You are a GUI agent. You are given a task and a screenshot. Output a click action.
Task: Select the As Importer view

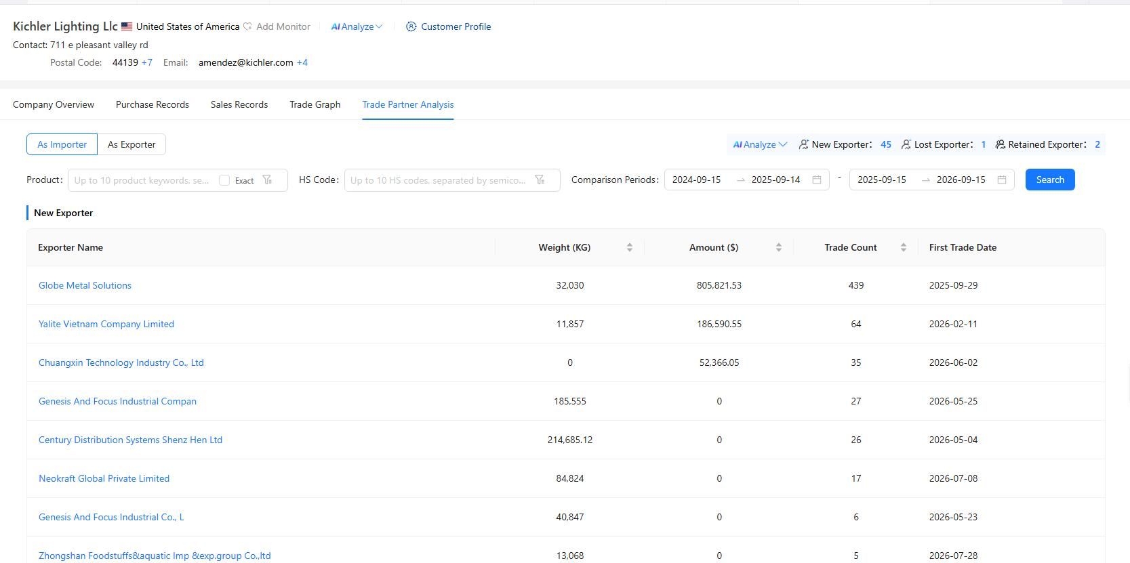click(x=62, y=144)
